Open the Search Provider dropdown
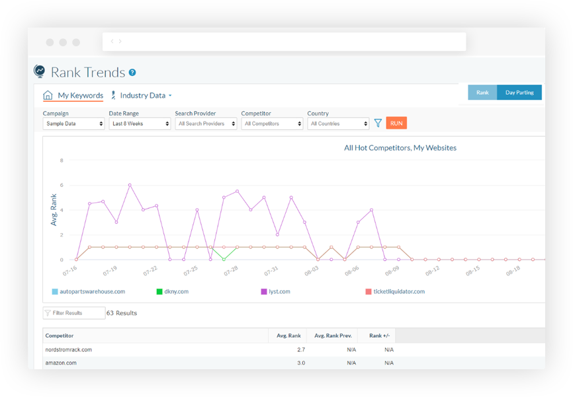 pyautogui.click(x=206, y=124)
